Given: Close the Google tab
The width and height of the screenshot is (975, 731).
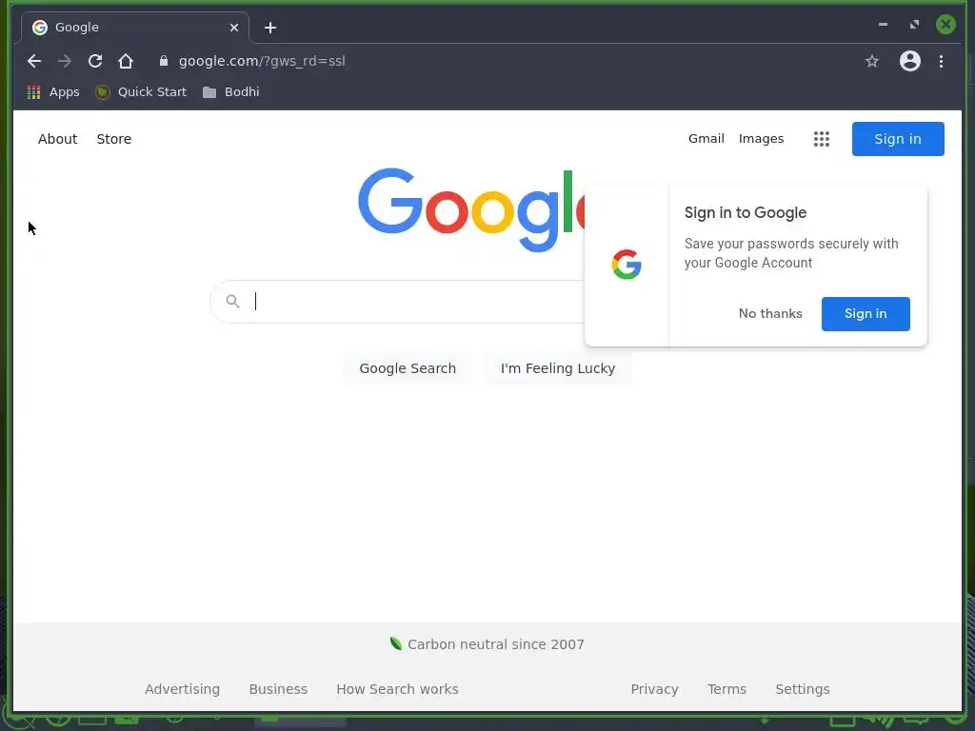Looking at the screenshot, I should pos(234,28).
